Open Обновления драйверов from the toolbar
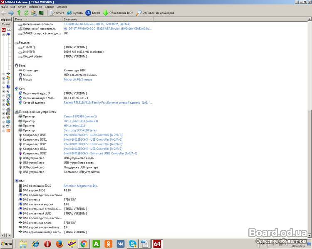Viewport: 312px width, 249px height. point(155,13)
